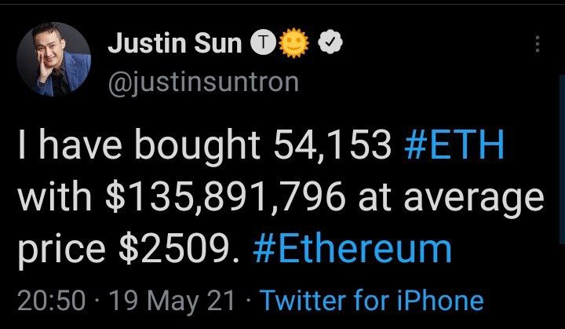
Task: Open the #ETH hashtag
Action: (454, 147)
